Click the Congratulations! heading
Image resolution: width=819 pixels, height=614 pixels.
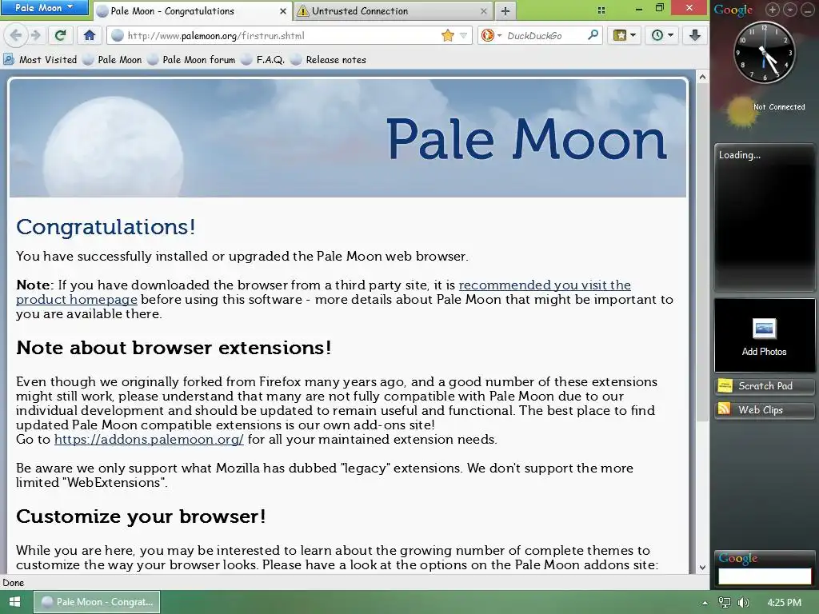[x=106, y=227]
